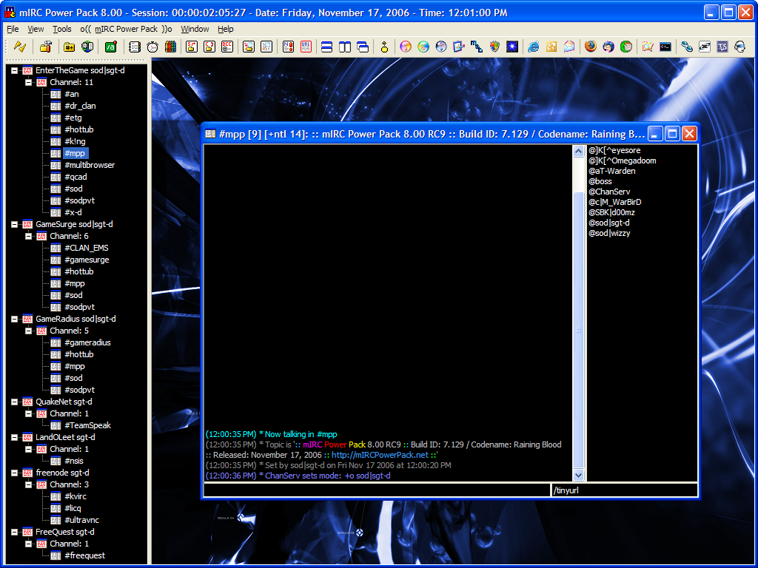This screenshot has height=568, width=758.
Task: Collapse the Channel: 6 node
Action: 29,236
